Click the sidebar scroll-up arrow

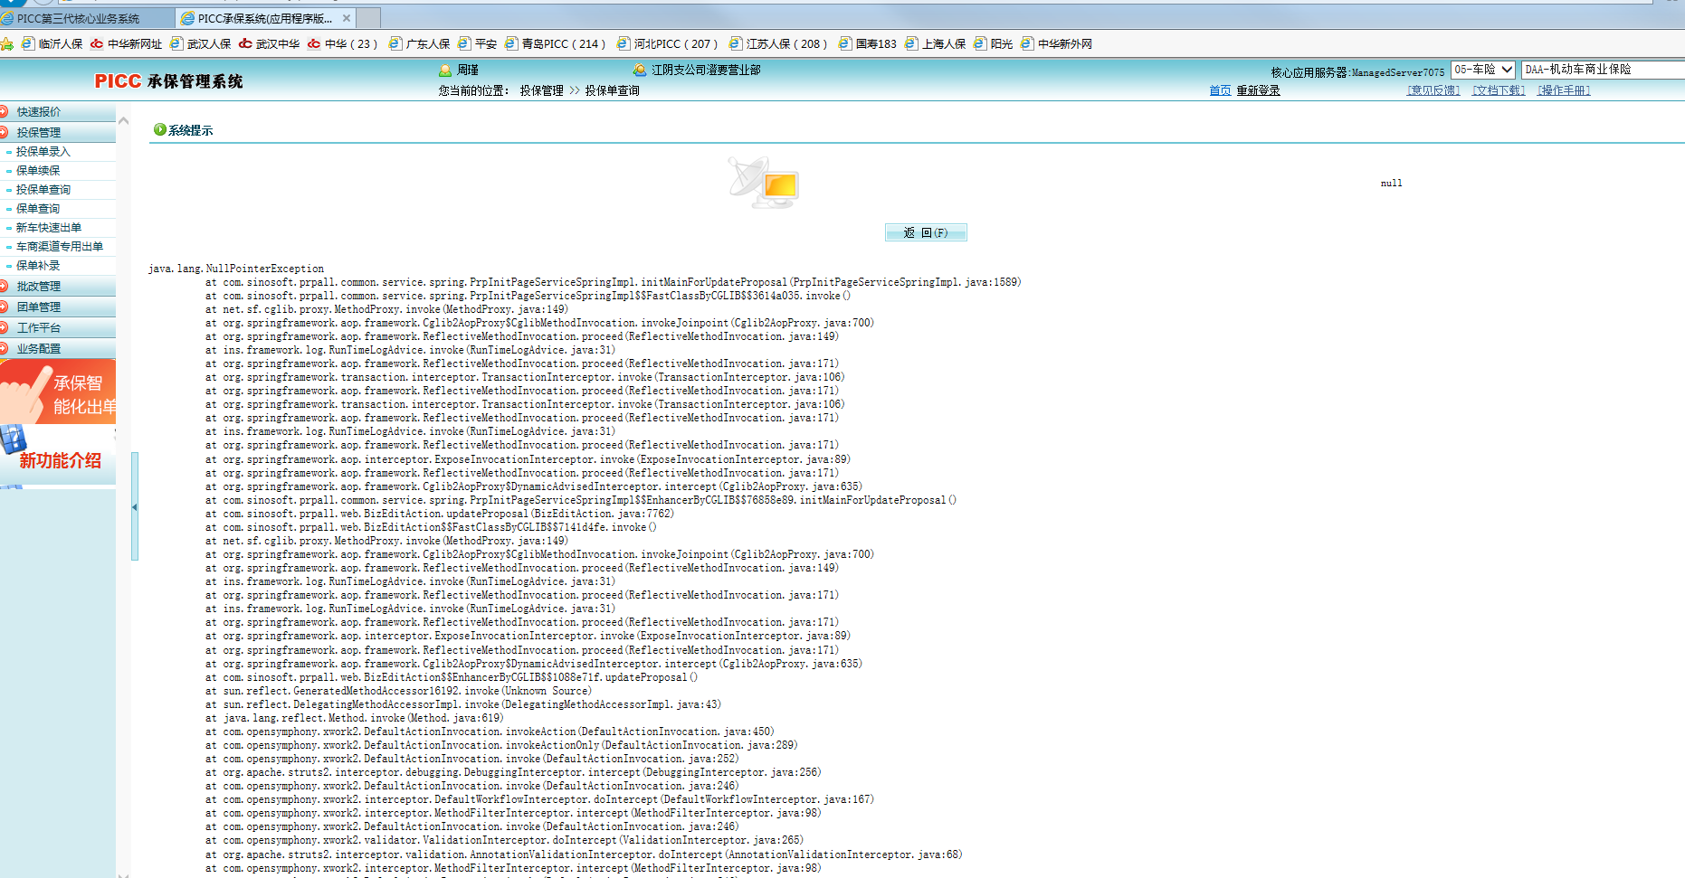[124, 120]
